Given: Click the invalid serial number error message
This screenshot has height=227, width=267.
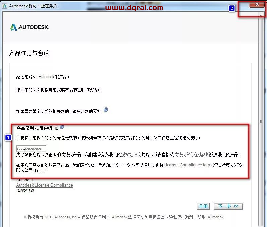Looking at the screenshot, I should 108,138.
